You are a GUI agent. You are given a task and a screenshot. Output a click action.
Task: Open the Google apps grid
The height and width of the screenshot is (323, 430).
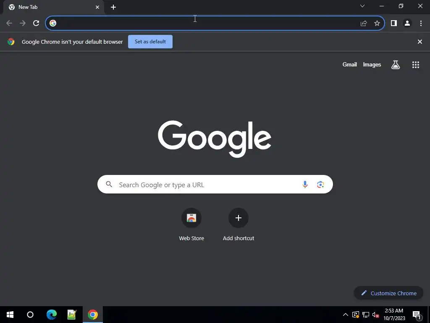click(416, 65)
